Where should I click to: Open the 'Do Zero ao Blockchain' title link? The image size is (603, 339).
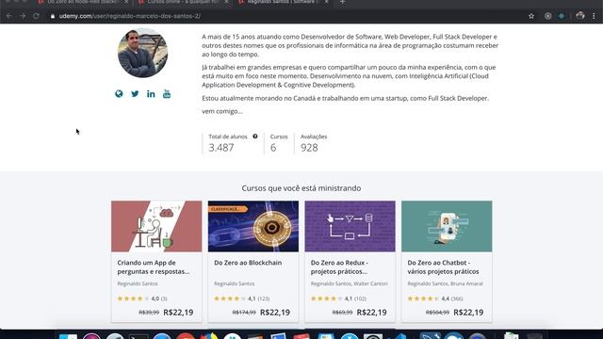pyautogui.click(x=248, y=263)
